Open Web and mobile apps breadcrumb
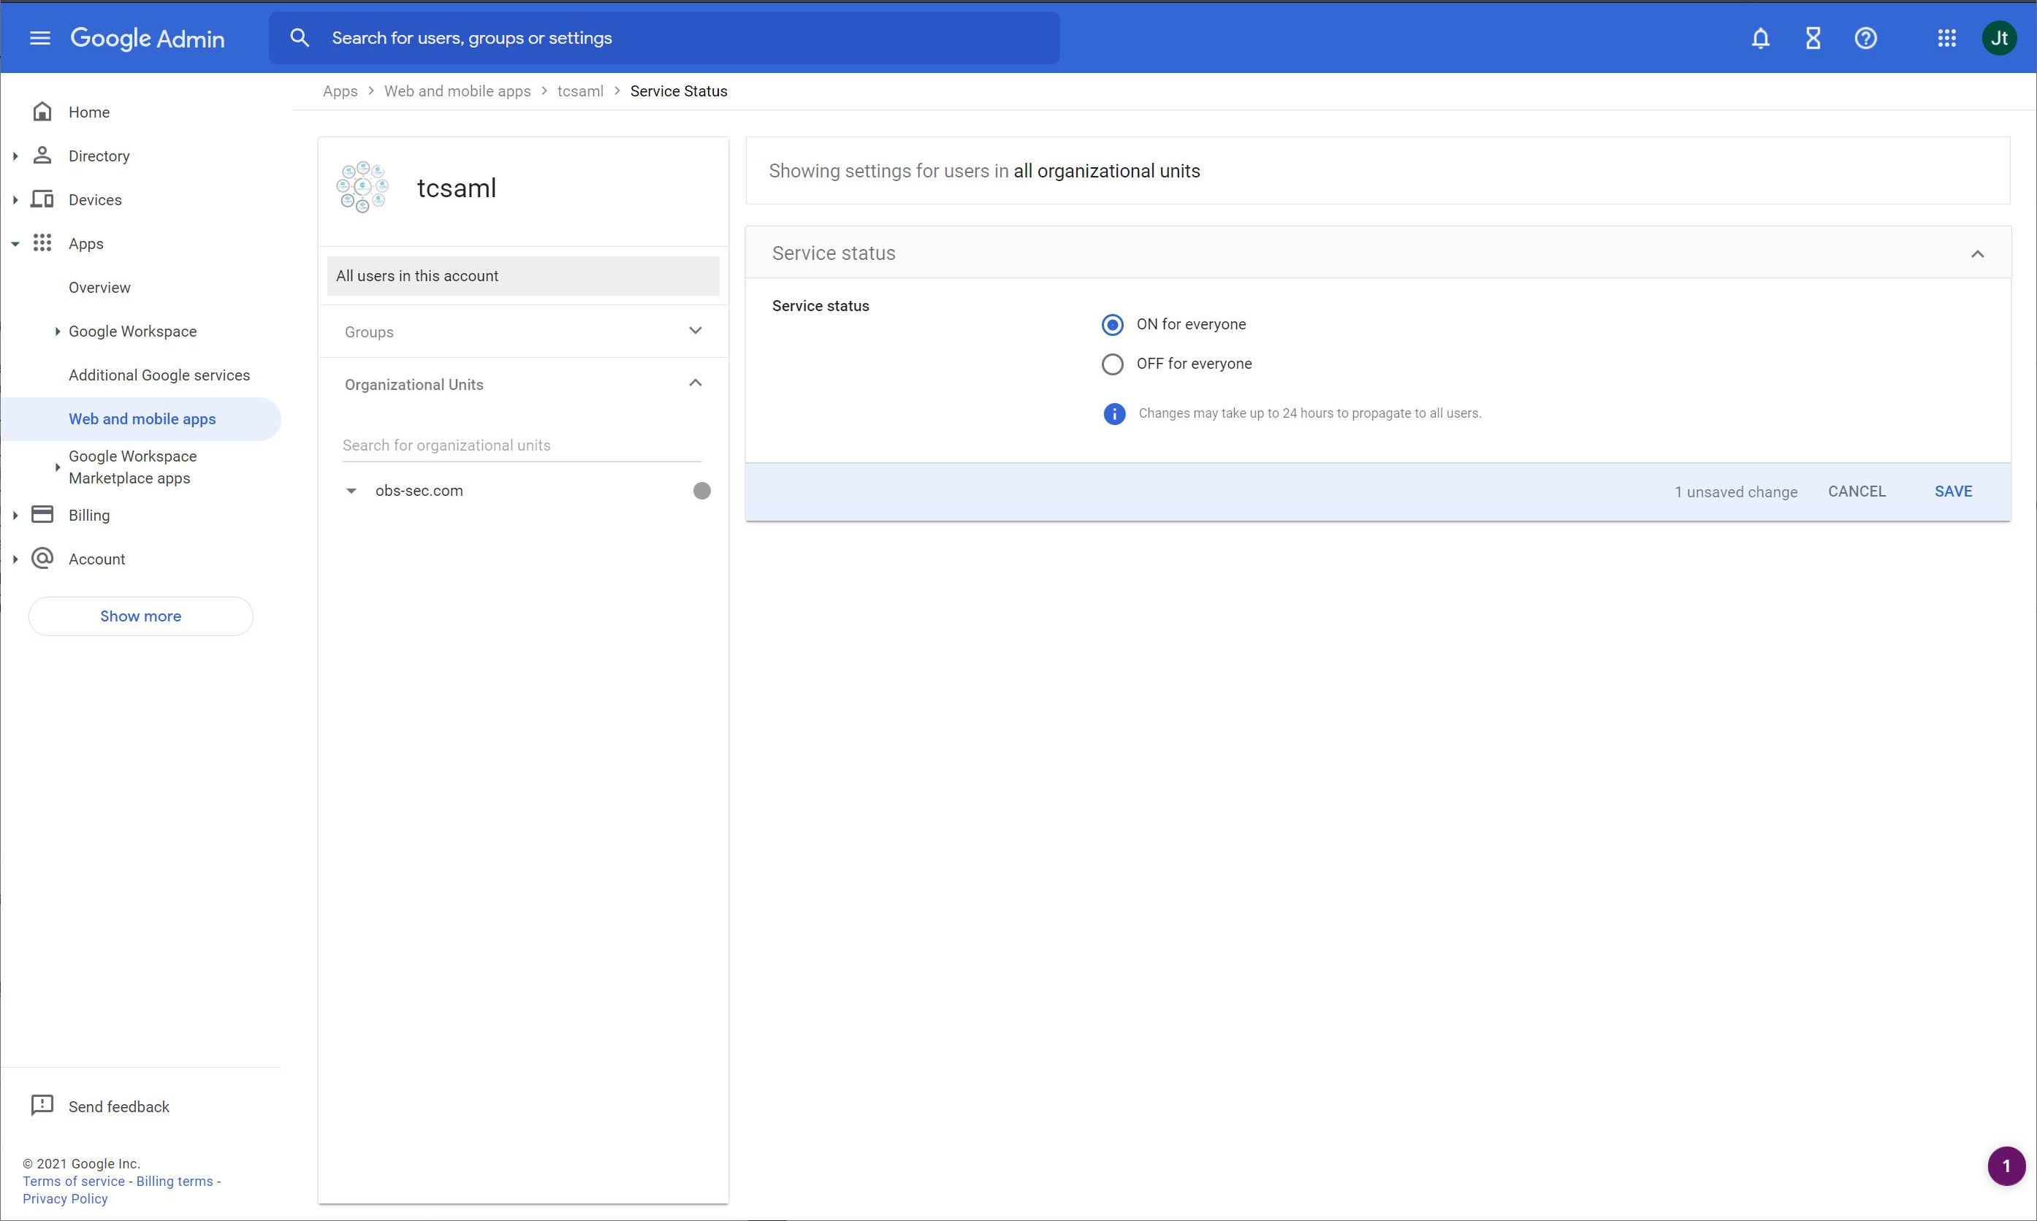The image size is (2037, 1221). point(457,91)
